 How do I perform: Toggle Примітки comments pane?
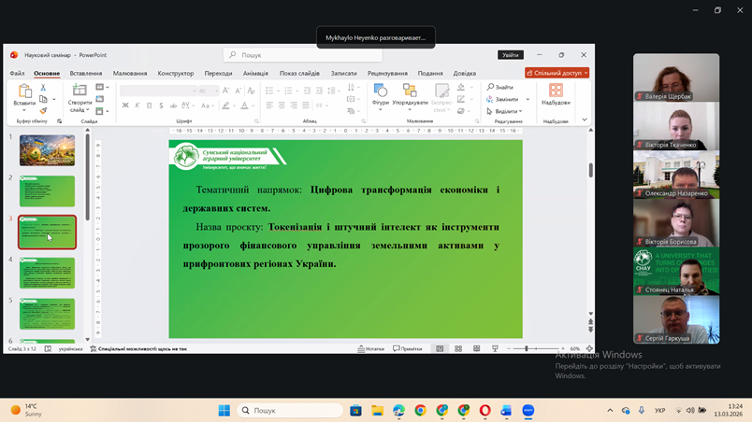(x=408, y=348)
